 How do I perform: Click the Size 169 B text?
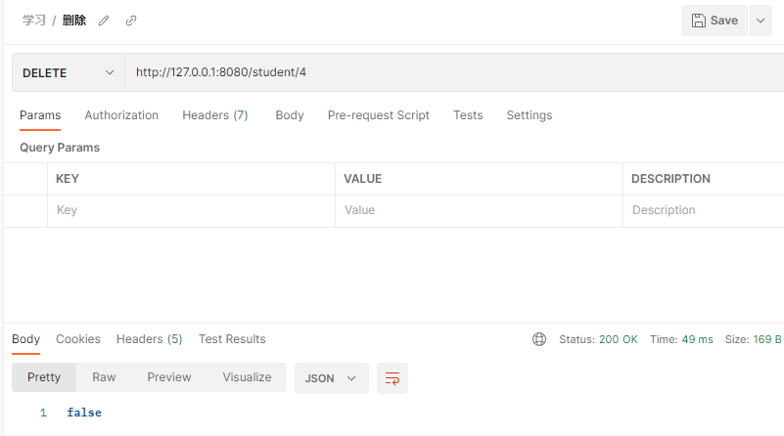click(753, 339)
